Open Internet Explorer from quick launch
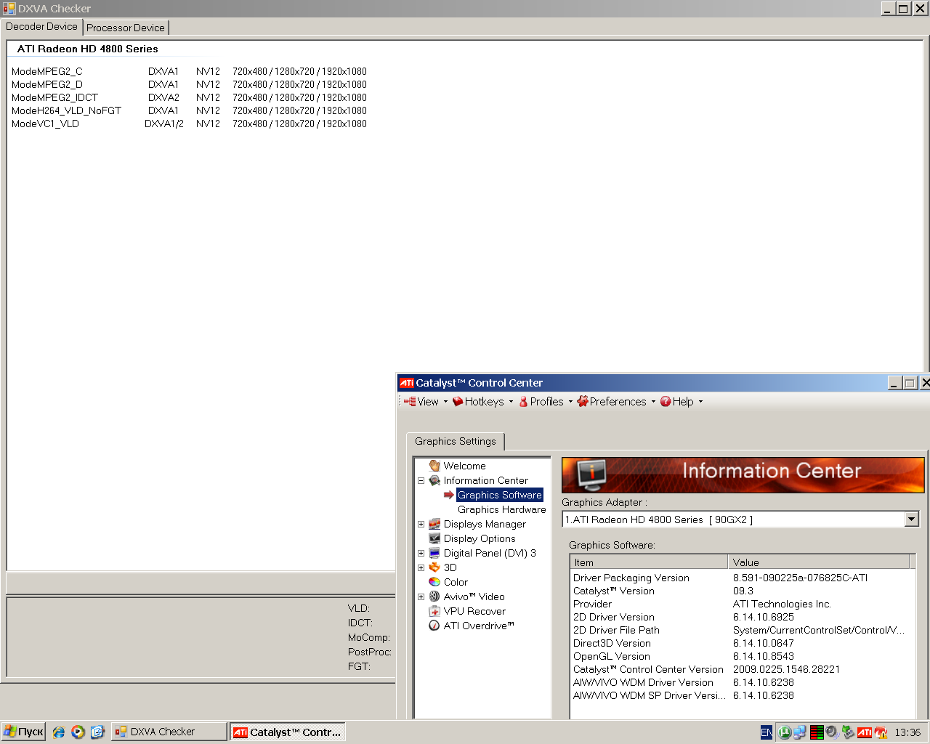 [x=59, y=732]
